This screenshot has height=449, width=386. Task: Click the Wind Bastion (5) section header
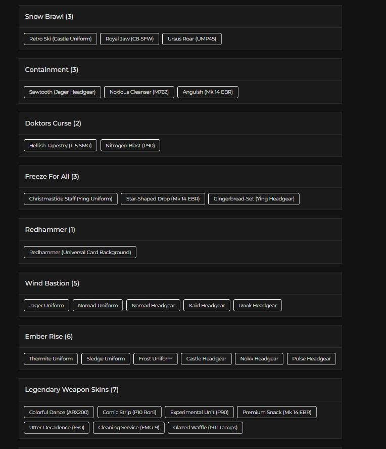tap(52, 283)
